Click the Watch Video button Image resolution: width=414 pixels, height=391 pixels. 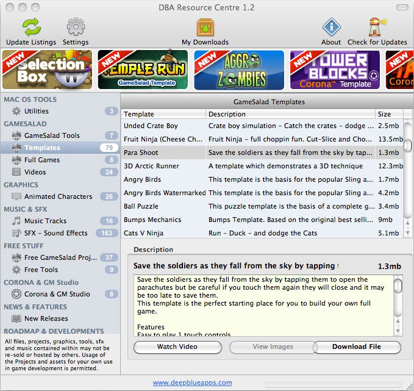(x=177, y=347)
